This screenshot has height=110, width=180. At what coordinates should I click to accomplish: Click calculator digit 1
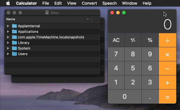[x=116, y=82]
